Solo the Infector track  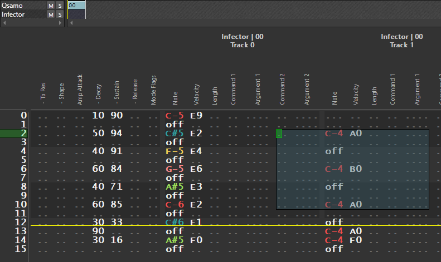pos(60,14)
